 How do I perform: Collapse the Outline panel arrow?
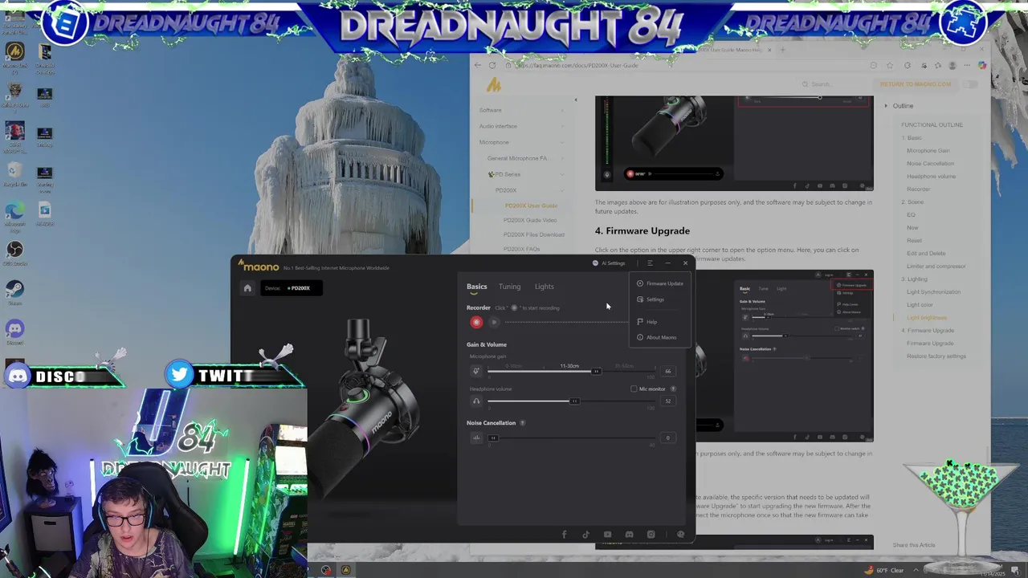tap(886, 106)
